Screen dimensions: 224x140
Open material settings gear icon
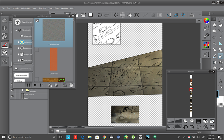[65, 85]
